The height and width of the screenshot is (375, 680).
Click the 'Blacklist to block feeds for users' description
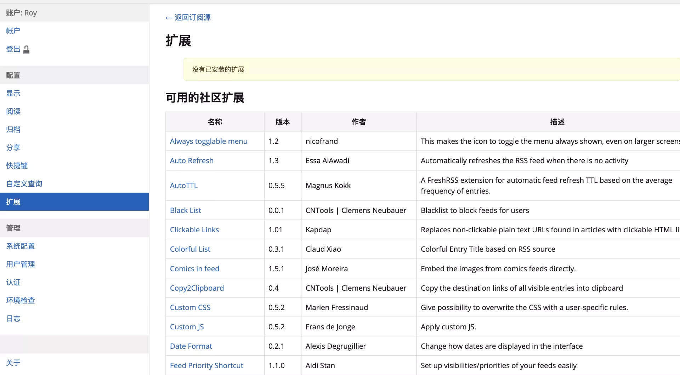pyautogui.click(x=475, y=210)
